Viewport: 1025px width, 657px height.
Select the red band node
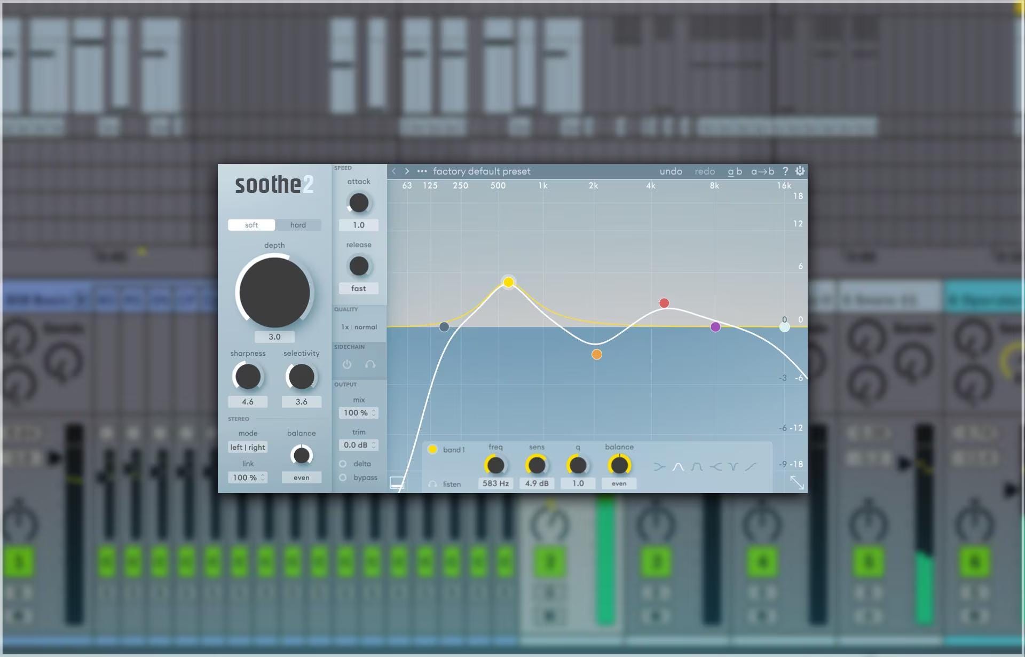pyautogui.click(x=664, y=303)
